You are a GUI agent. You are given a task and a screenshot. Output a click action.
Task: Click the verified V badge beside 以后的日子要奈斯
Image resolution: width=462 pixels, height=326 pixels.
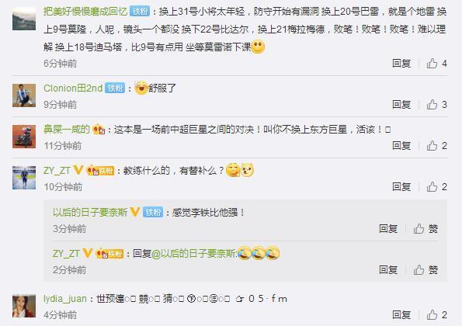point(134,212)
